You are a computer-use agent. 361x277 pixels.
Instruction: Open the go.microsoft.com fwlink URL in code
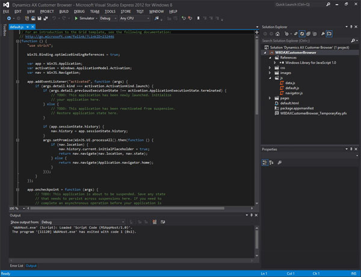coord(70,37)
